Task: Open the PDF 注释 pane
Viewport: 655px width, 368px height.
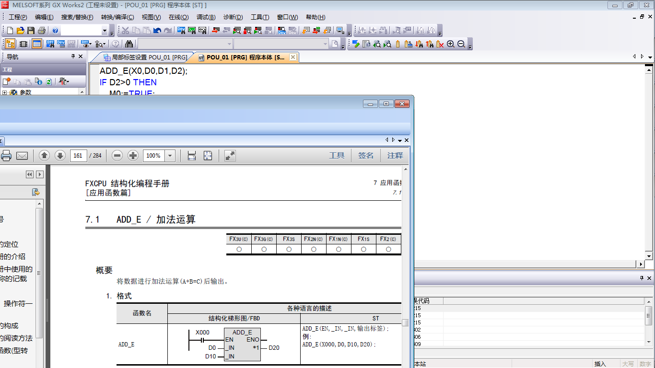Action: click(x=395, y=156)
